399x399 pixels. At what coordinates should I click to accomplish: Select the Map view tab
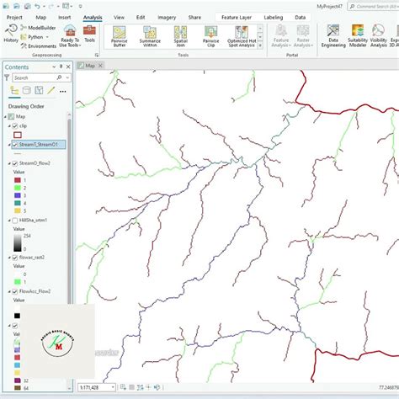pos(90,66)
